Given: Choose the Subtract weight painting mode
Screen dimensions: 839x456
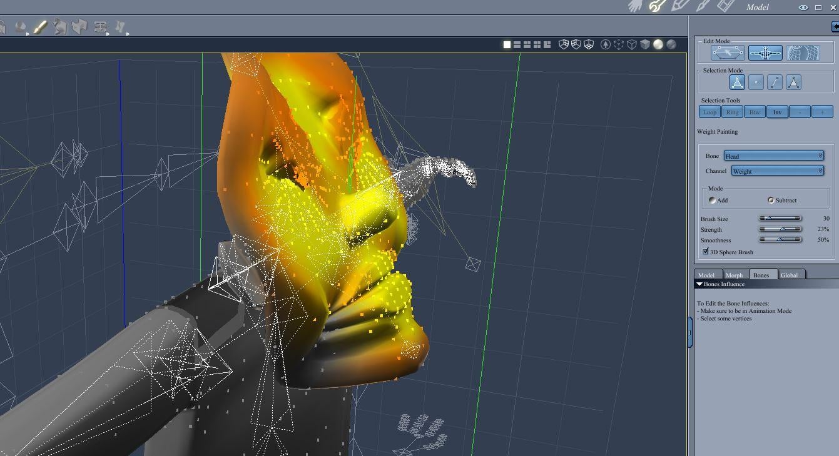Looking at the screenshot, I should point(771,201).
